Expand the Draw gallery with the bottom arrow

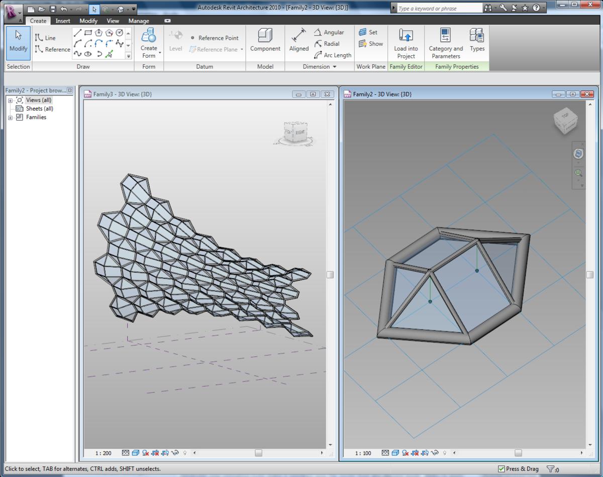(129, 56)
